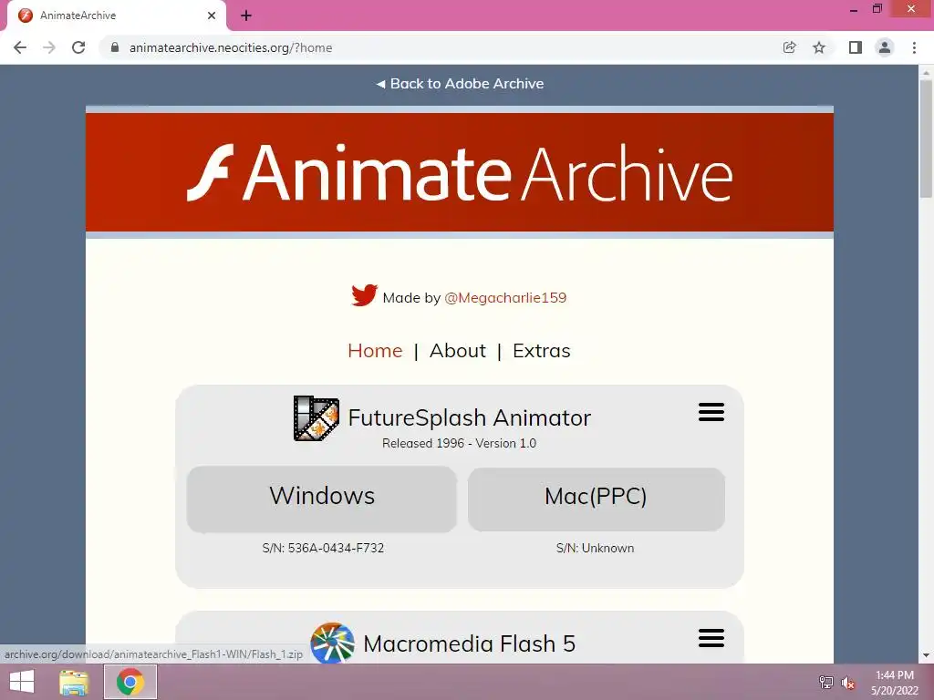Open the Chrome profile avatar
The image size is (934, 700).
tap(885, 47)
